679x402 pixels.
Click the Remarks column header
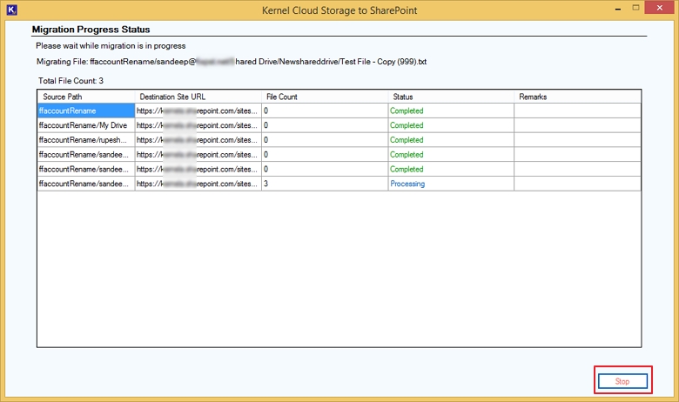coord(578,97)
